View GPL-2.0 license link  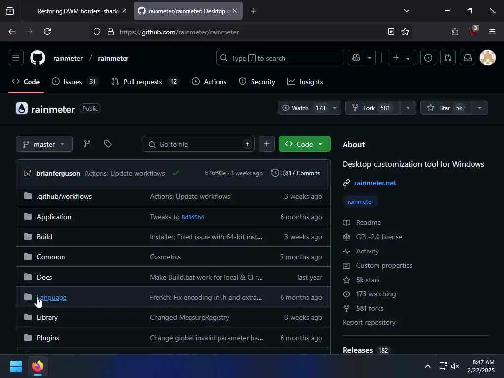click(x=379, y=237)
